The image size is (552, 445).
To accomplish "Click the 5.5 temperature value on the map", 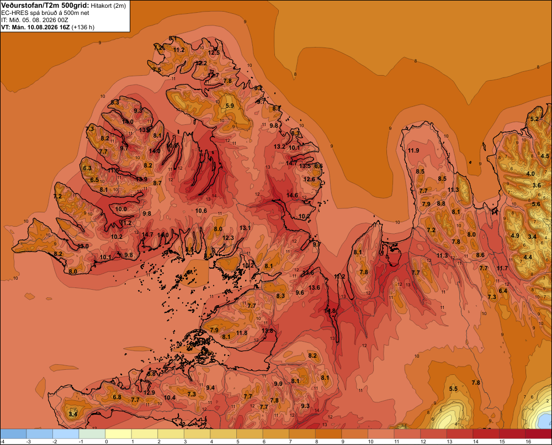I will click(453, 389).
